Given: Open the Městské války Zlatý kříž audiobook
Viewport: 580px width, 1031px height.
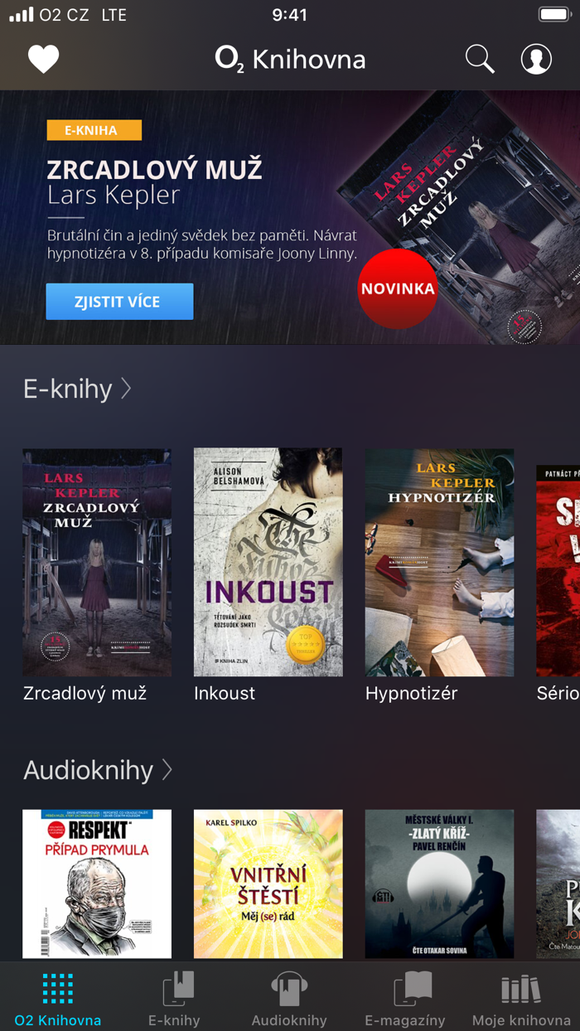Looking at the screenshot, I should coord(440,884).
